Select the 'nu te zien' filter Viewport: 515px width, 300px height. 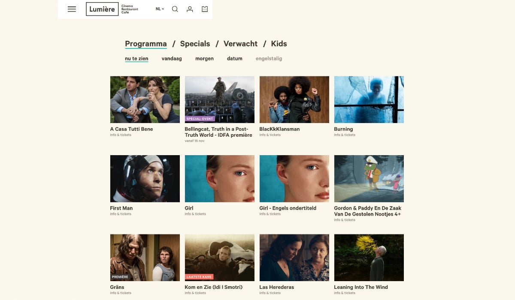coord(136,59)
